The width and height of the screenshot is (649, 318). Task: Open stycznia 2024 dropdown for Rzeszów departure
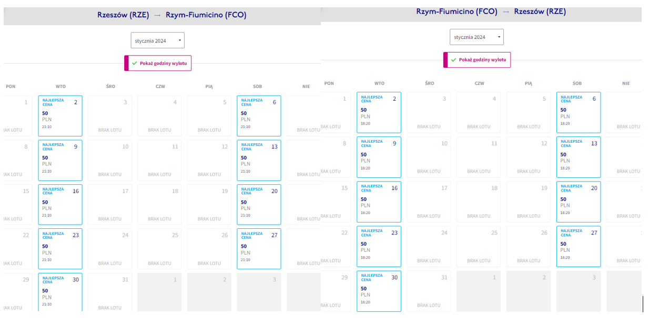tap(158, 40)
